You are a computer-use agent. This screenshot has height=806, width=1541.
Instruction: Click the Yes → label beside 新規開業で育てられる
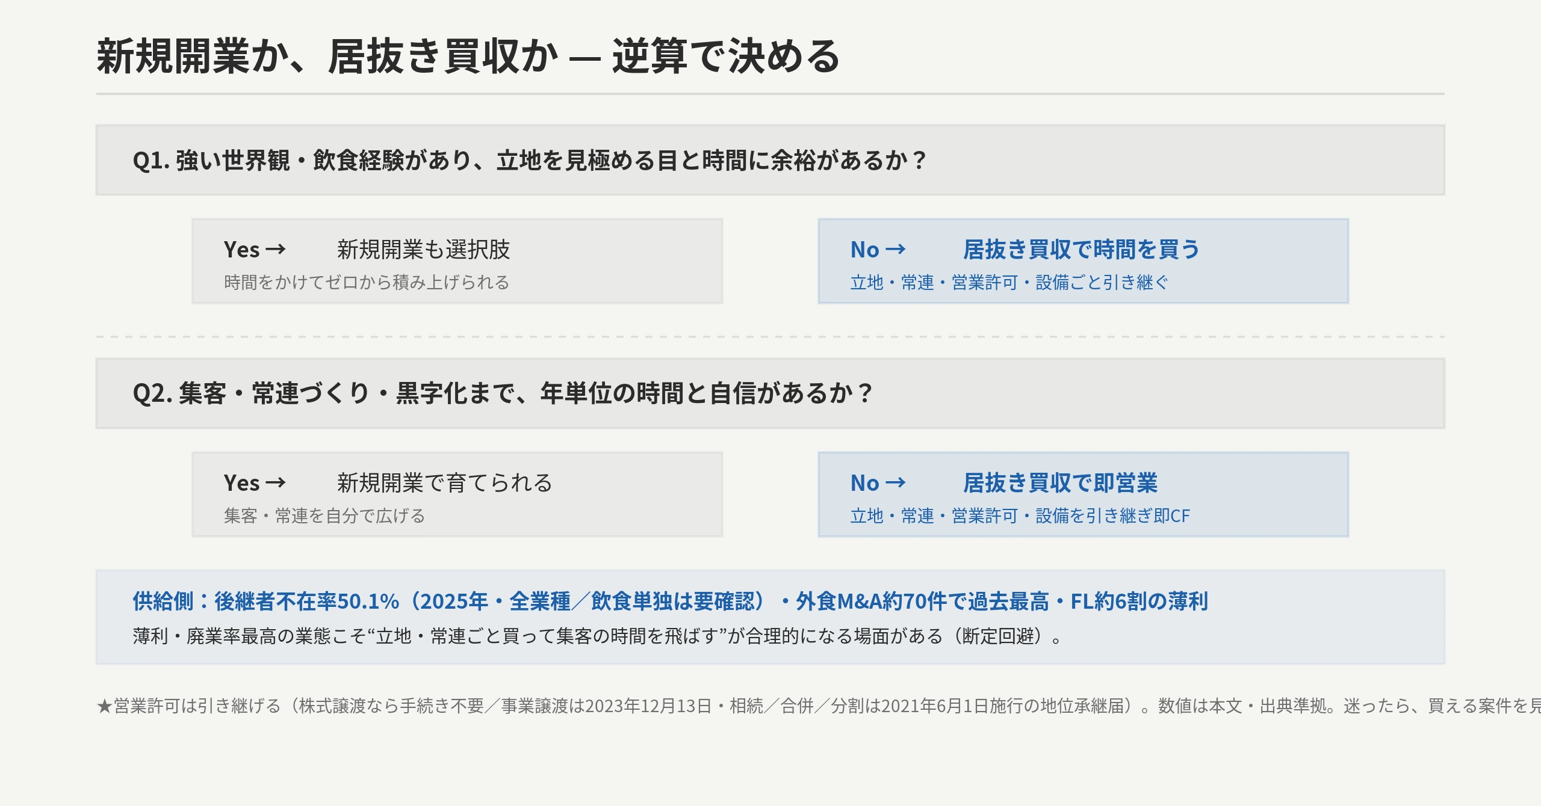(x=255, y=483)
